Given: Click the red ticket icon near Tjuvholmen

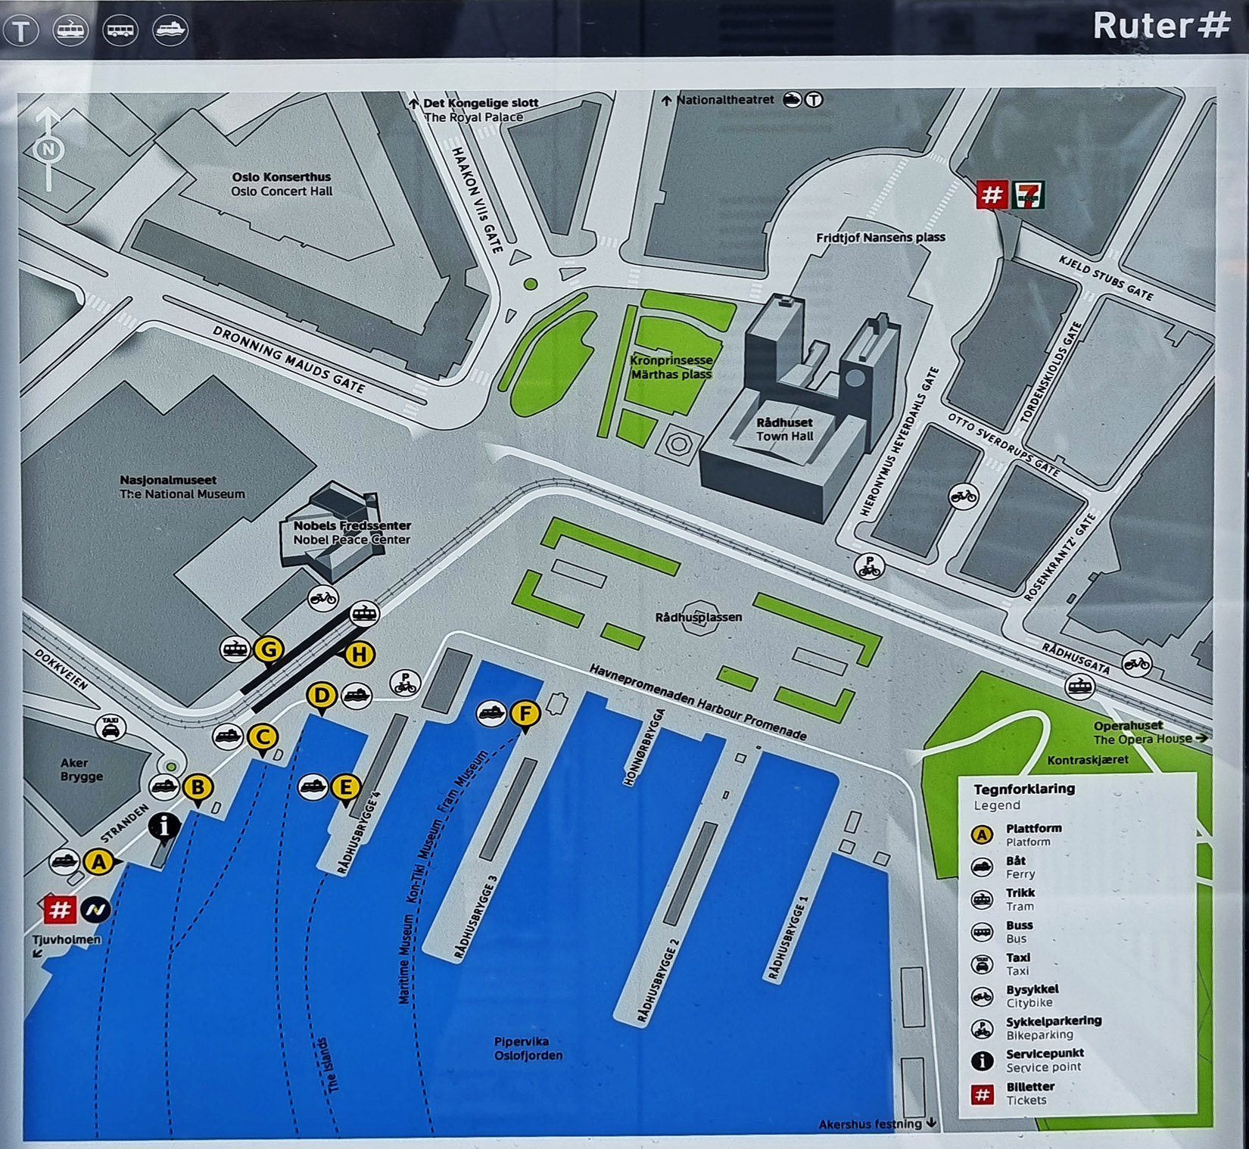Looking at the screenshot, I should point(59,909).
